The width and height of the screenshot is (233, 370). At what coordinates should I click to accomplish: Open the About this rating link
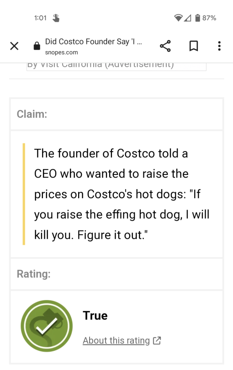click(x=116, y=340)
